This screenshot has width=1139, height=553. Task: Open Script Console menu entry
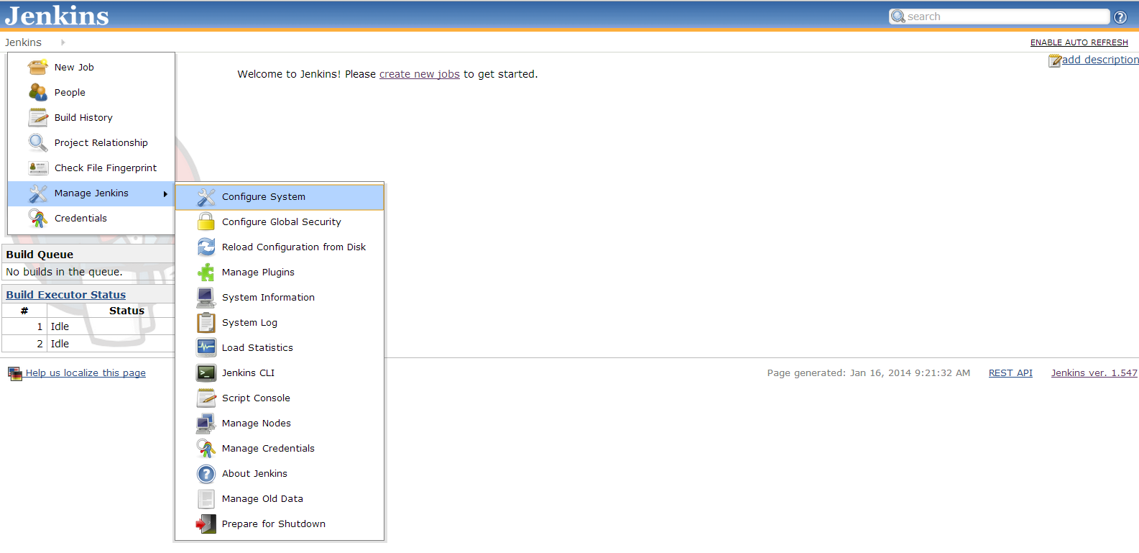click(280, 398)
